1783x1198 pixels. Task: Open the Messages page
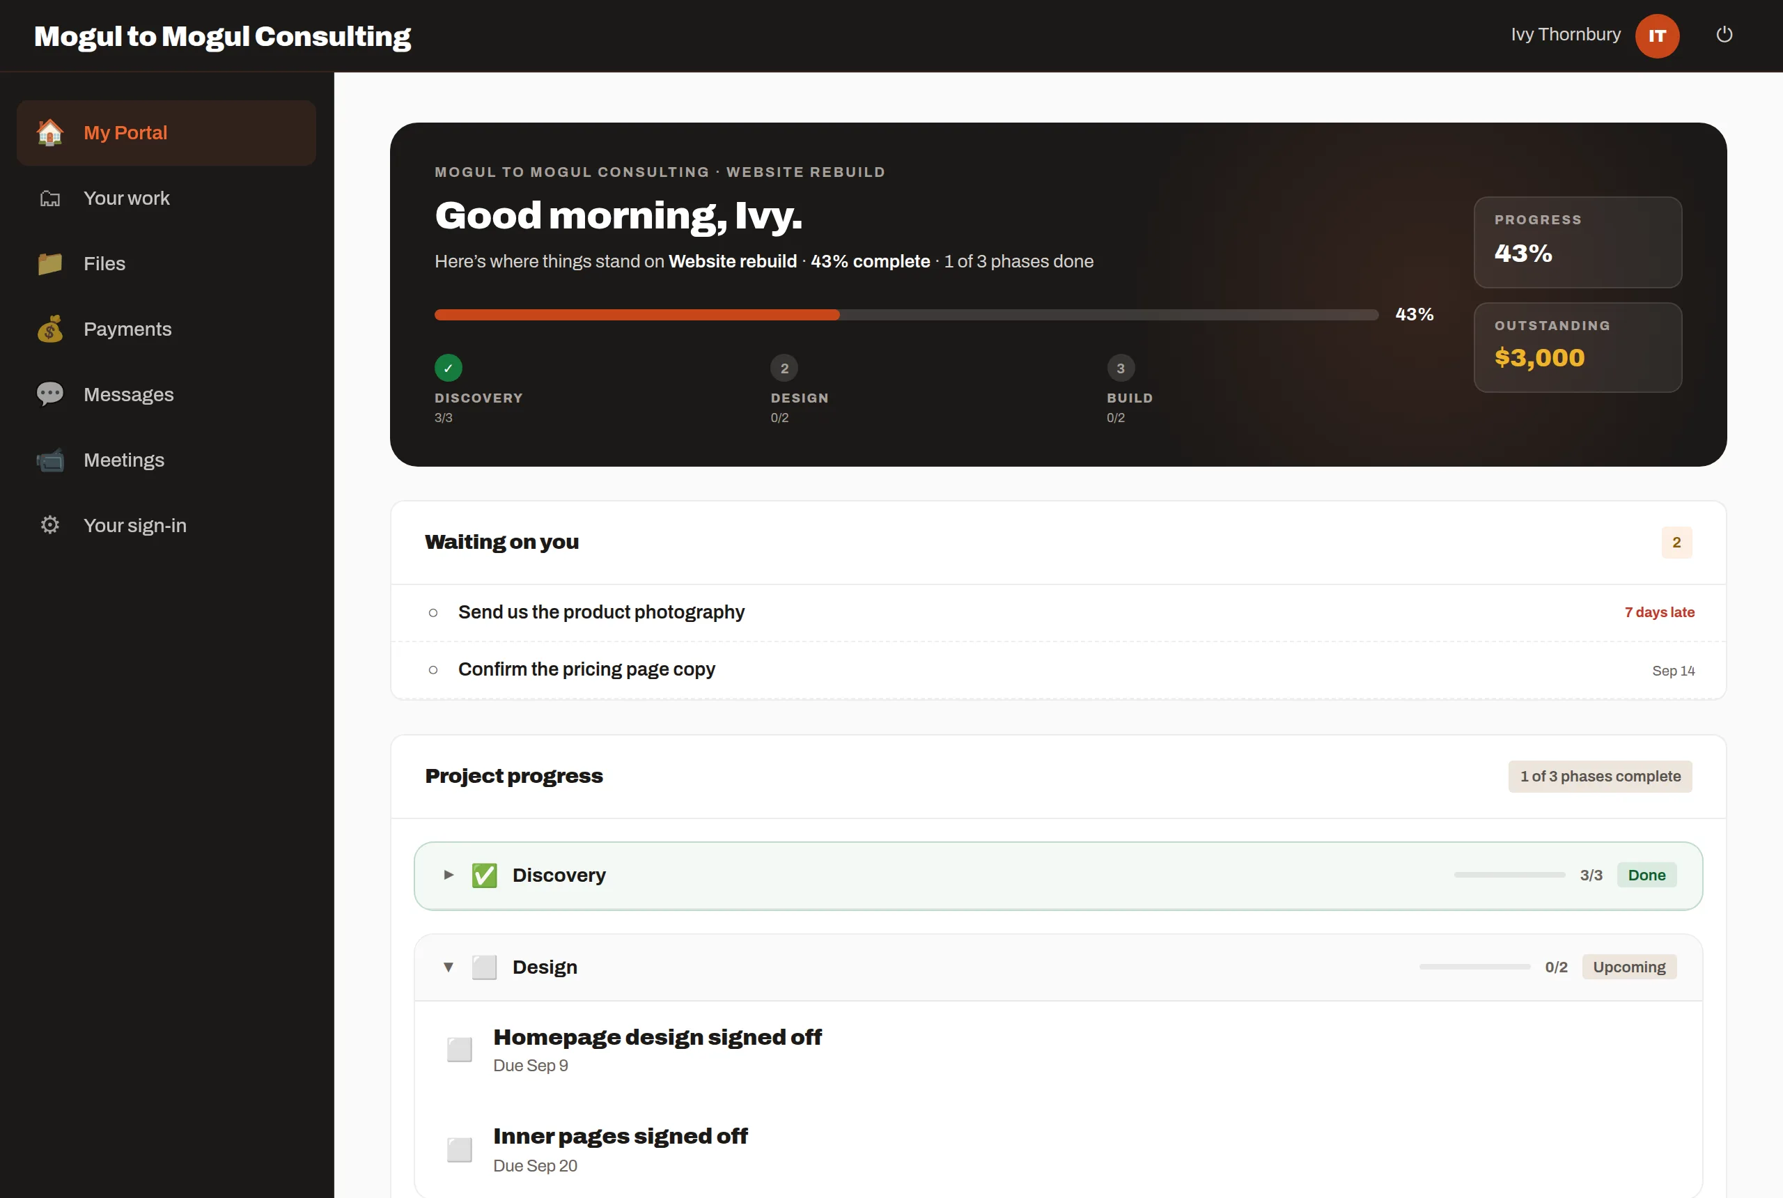point(166,394)
